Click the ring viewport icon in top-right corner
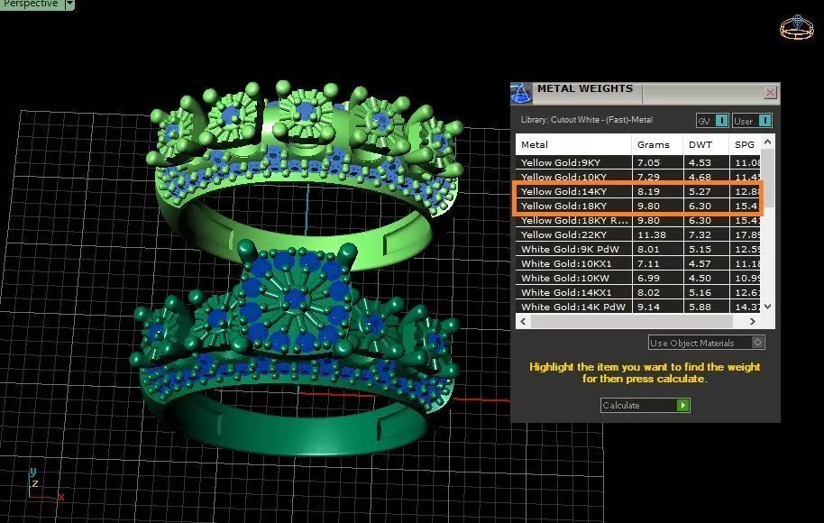The height and width of the screenshot is (523, 824). (x=797, y=27)
